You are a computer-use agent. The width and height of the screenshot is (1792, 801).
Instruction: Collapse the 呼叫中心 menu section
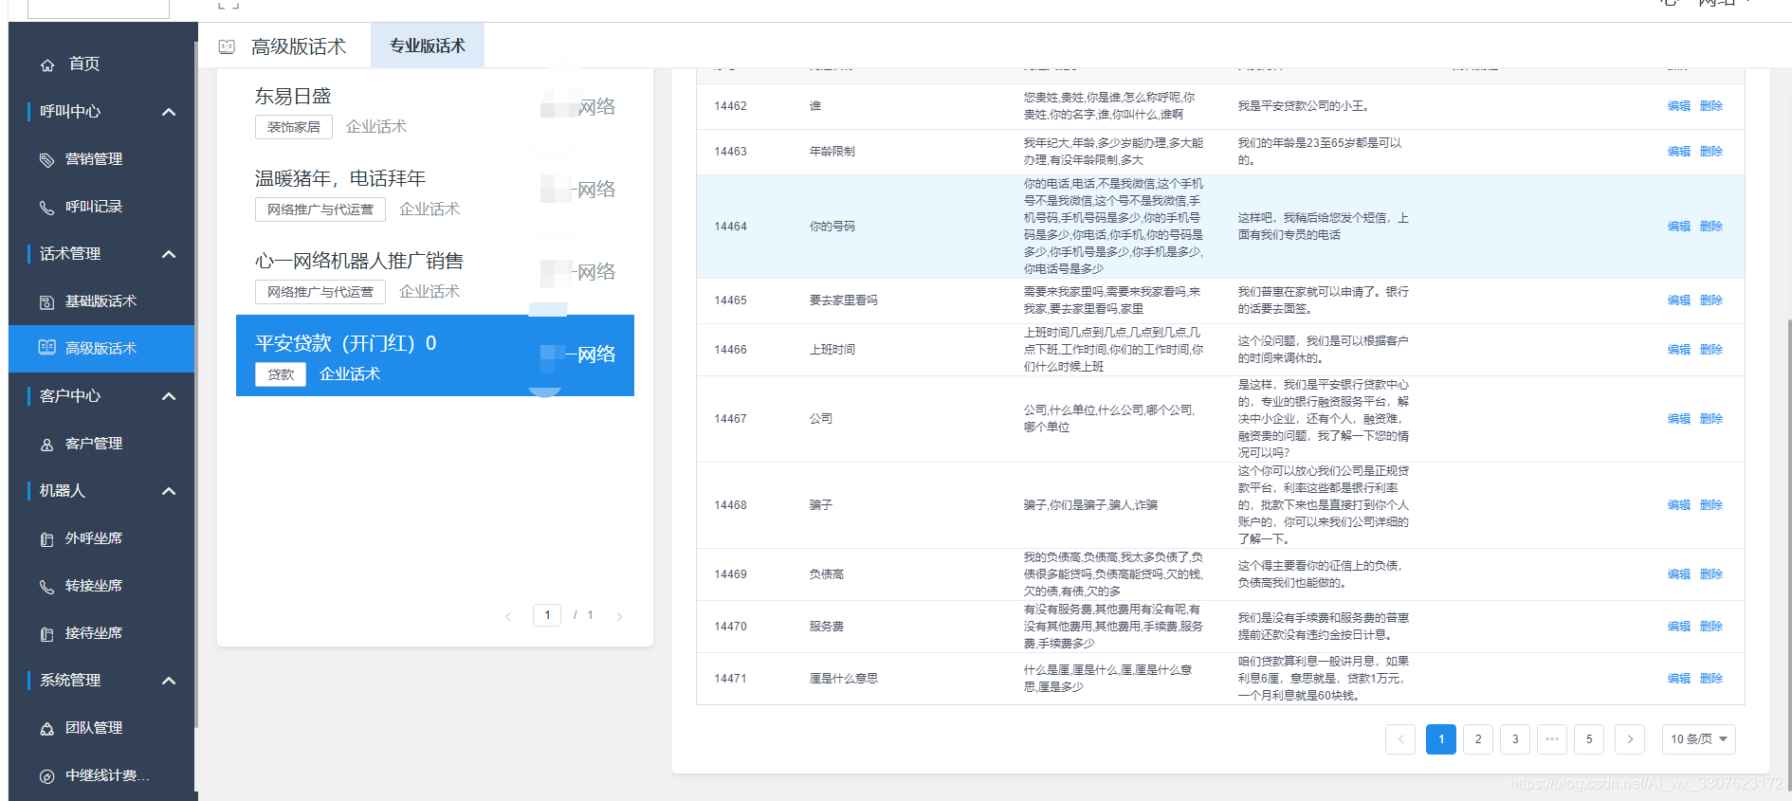169,112
